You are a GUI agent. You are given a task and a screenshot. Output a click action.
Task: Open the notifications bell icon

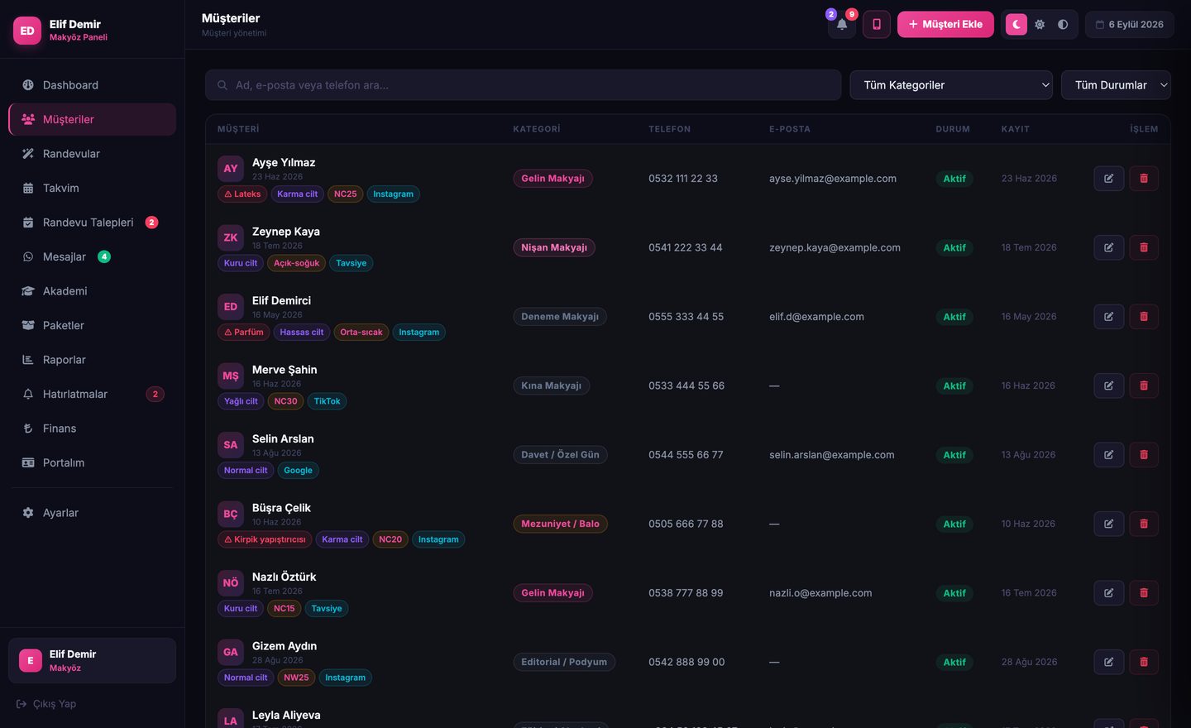coord(841,24)
